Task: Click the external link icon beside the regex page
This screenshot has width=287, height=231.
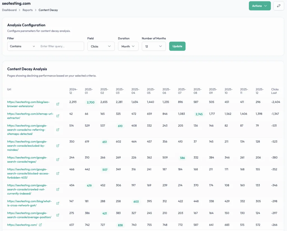Action: (58, 160)
